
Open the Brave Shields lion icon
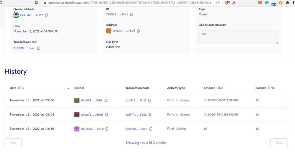click(227, 3)
